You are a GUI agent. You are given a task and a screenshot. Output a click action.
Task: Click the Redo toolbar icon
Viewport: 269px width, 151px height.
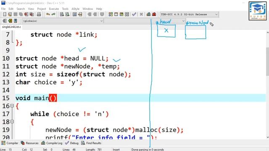[53, 14]
